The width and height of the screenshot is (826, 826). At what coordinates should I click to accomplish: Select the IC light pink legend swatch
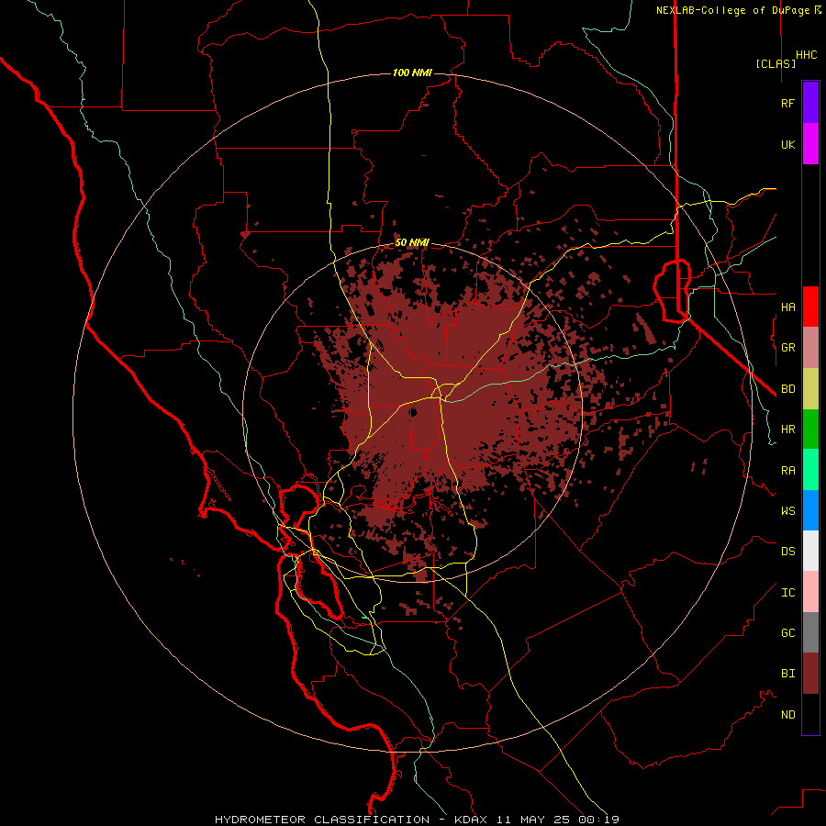click(810, 592)
